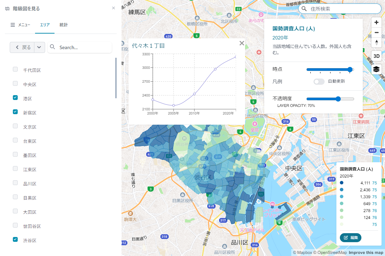Click the magnifier icon in address search
Screen dimensions: 385x256
[304, 9]
